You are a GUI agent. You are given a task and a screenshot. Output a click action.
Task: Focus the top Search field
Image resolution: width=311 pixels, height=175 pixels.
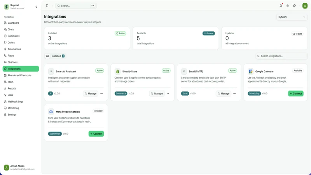(76, 6)
